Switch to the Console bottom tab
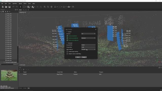Screen dimensions: 162x91 click(x=25, y=88)
